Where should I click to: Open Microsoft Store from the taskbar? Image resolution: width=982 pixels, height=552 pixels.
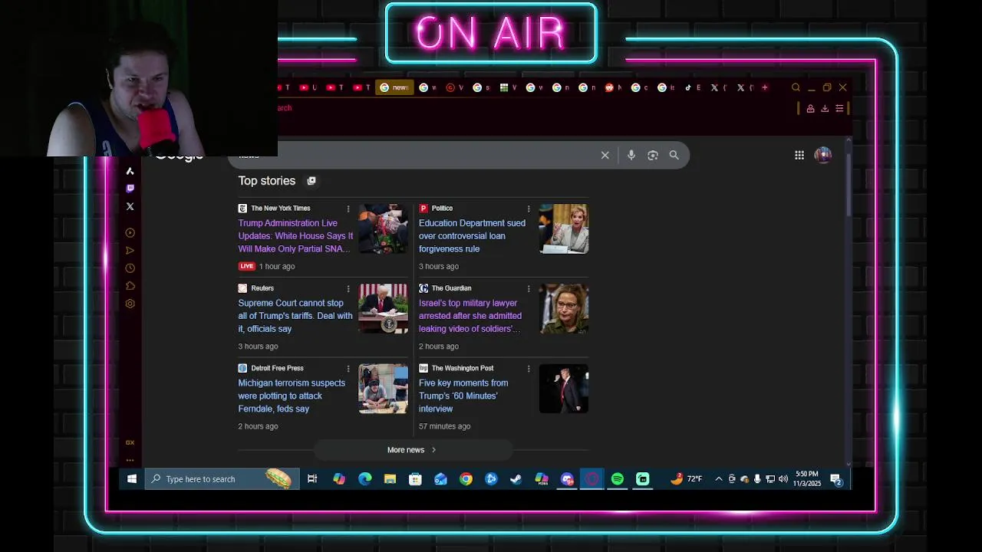[415, 479]
